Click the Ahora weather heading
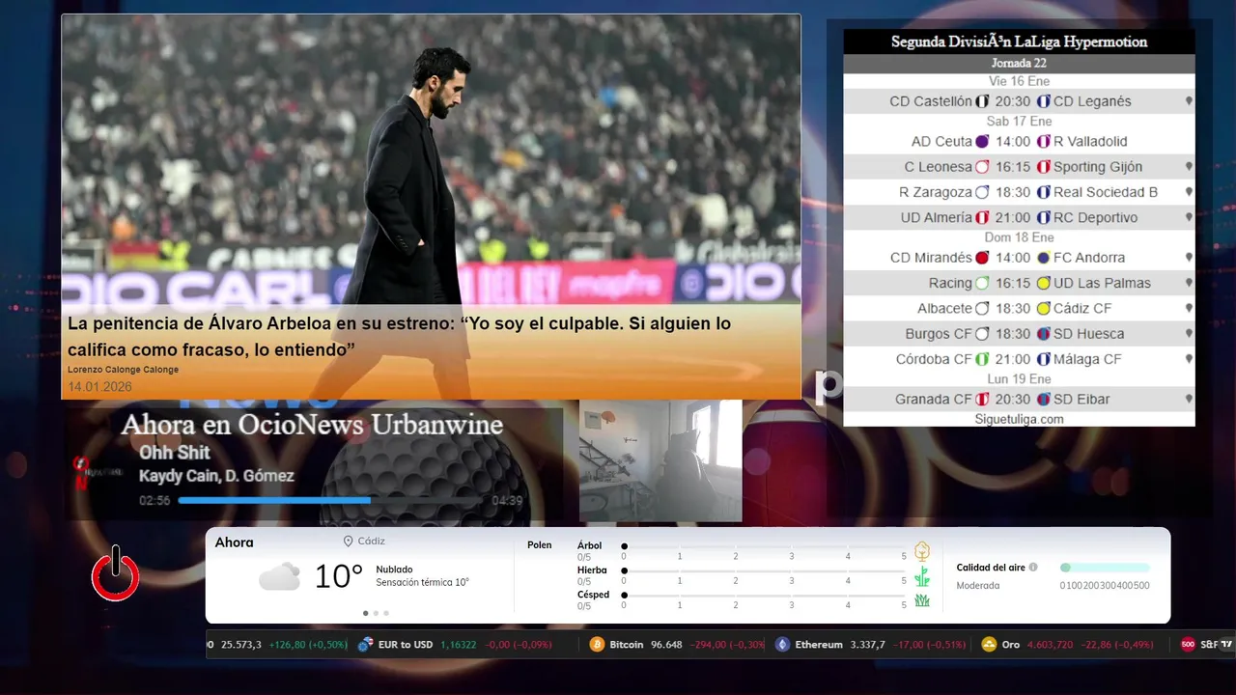This screenshot has width=1236, height=695. coord(235,542)
